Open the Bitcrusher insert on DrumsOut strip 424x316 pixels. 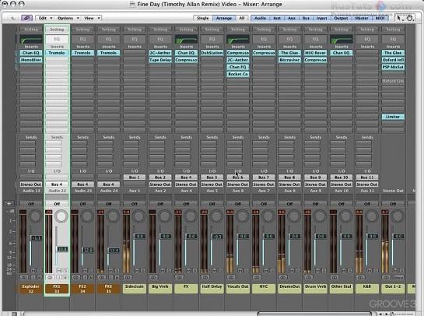[x=289, y=60]
